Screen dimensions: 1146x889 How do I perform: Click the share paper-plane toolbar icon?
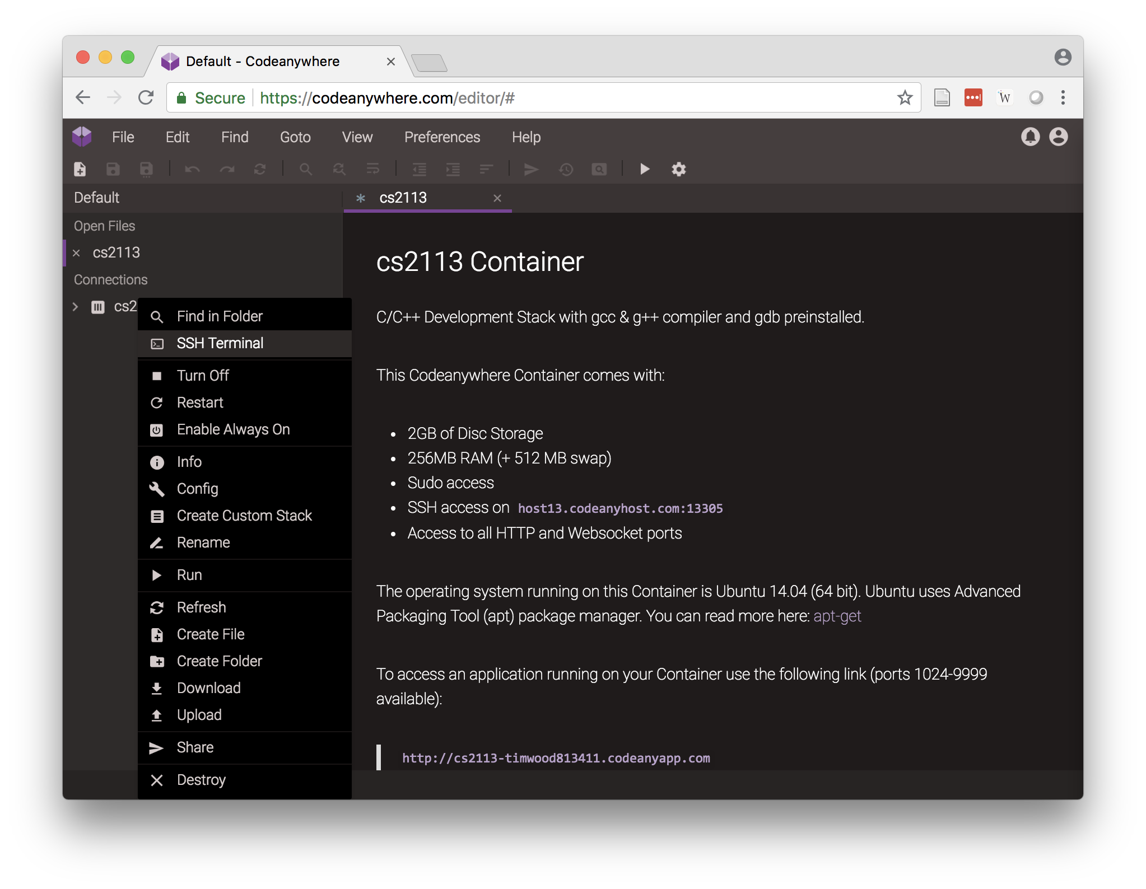(x=531, y=169)
